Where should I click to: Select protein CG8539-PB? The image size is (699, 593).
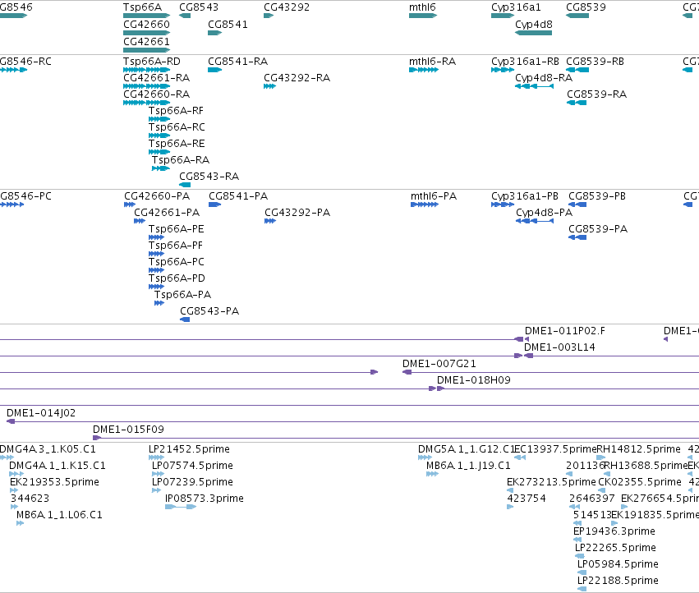coord(577,205)
